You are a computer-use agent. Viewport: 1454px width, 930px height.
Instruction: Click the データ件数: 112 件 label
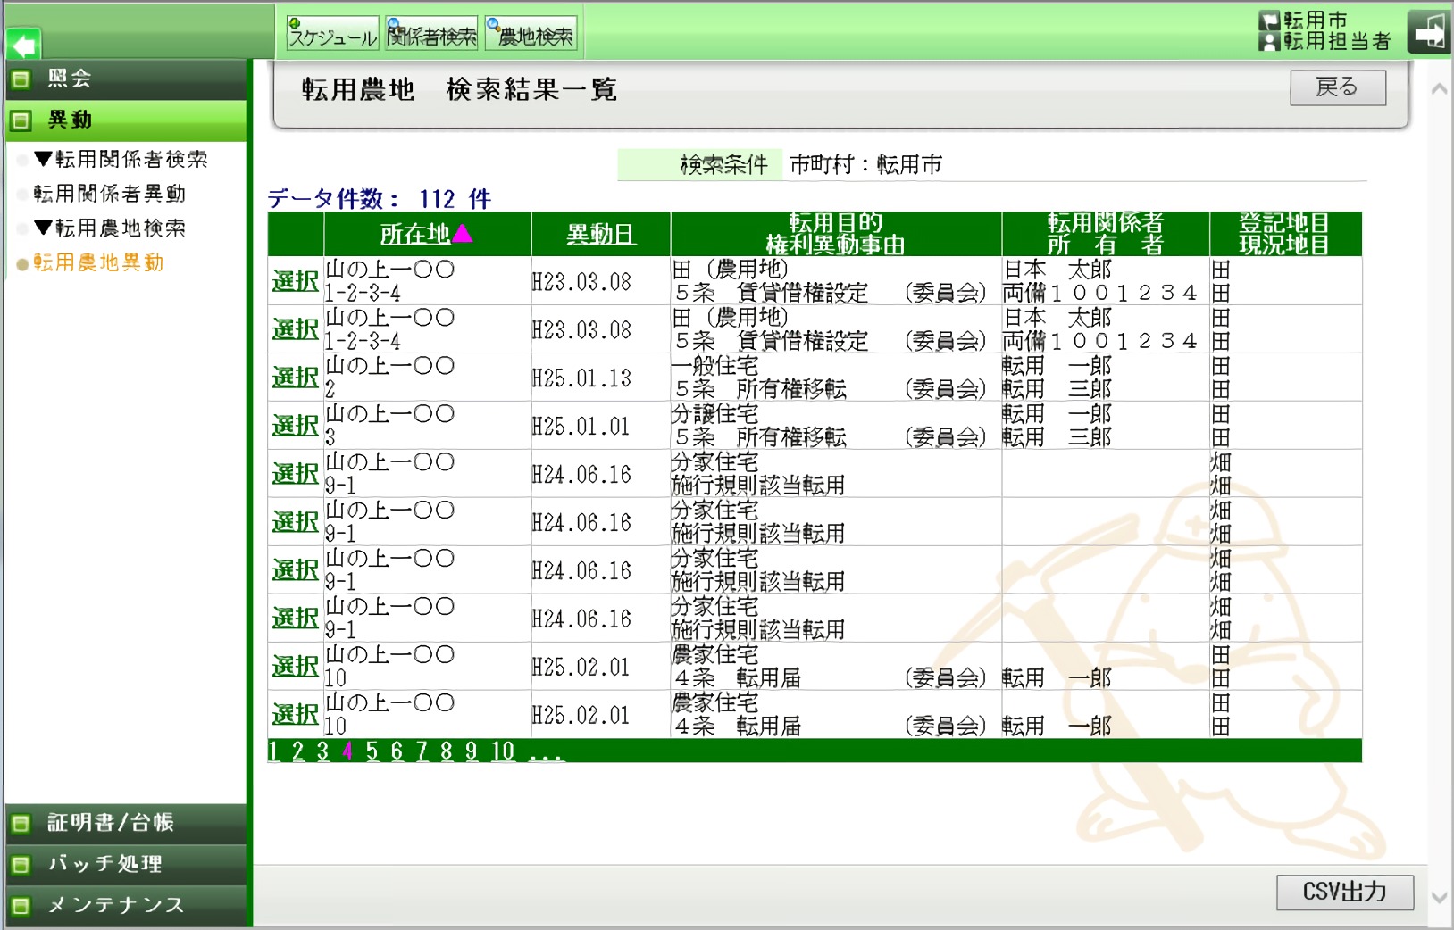pyautogui.click(x=380, y=199)
